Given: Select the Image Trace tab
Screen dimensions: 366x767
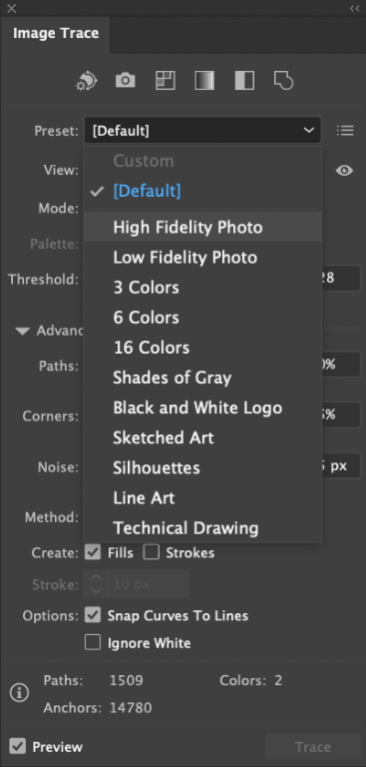Looking at the screenshot, I should click(56, 33).
